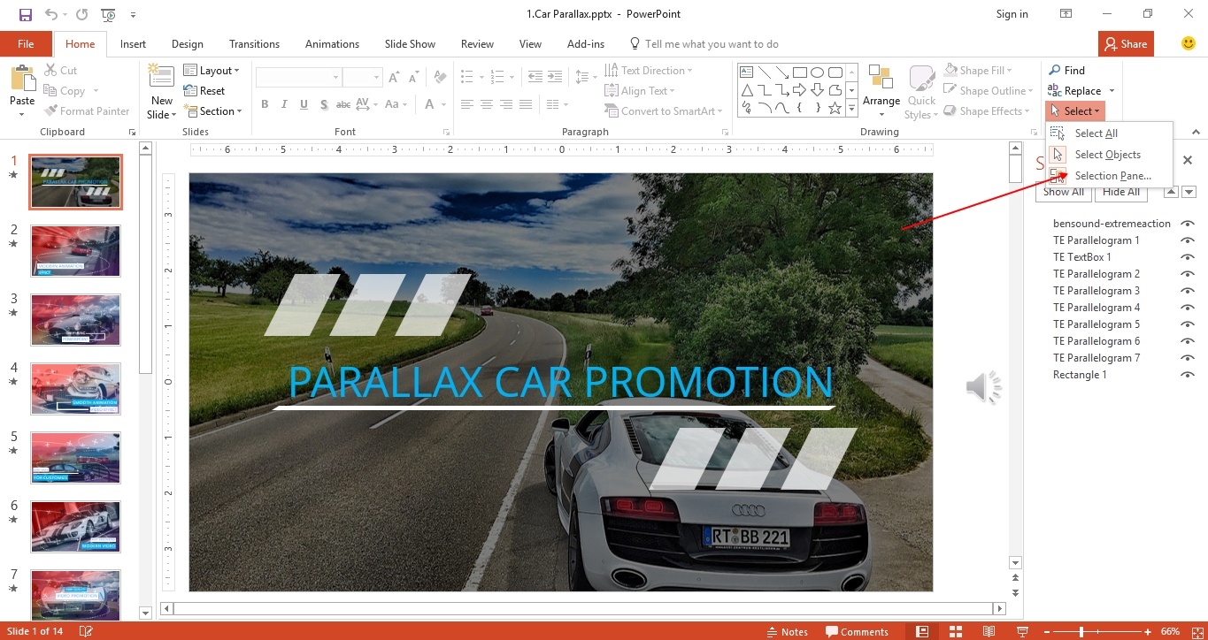The image size is (1208, 640).
Task: Apply Bold formatting
Action: 264,103
